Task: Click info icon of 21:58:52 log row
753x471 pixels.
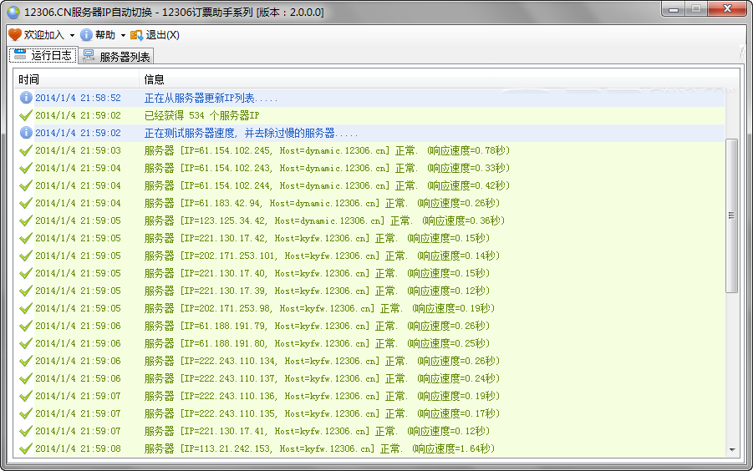Action: click(x=26, y=98)
